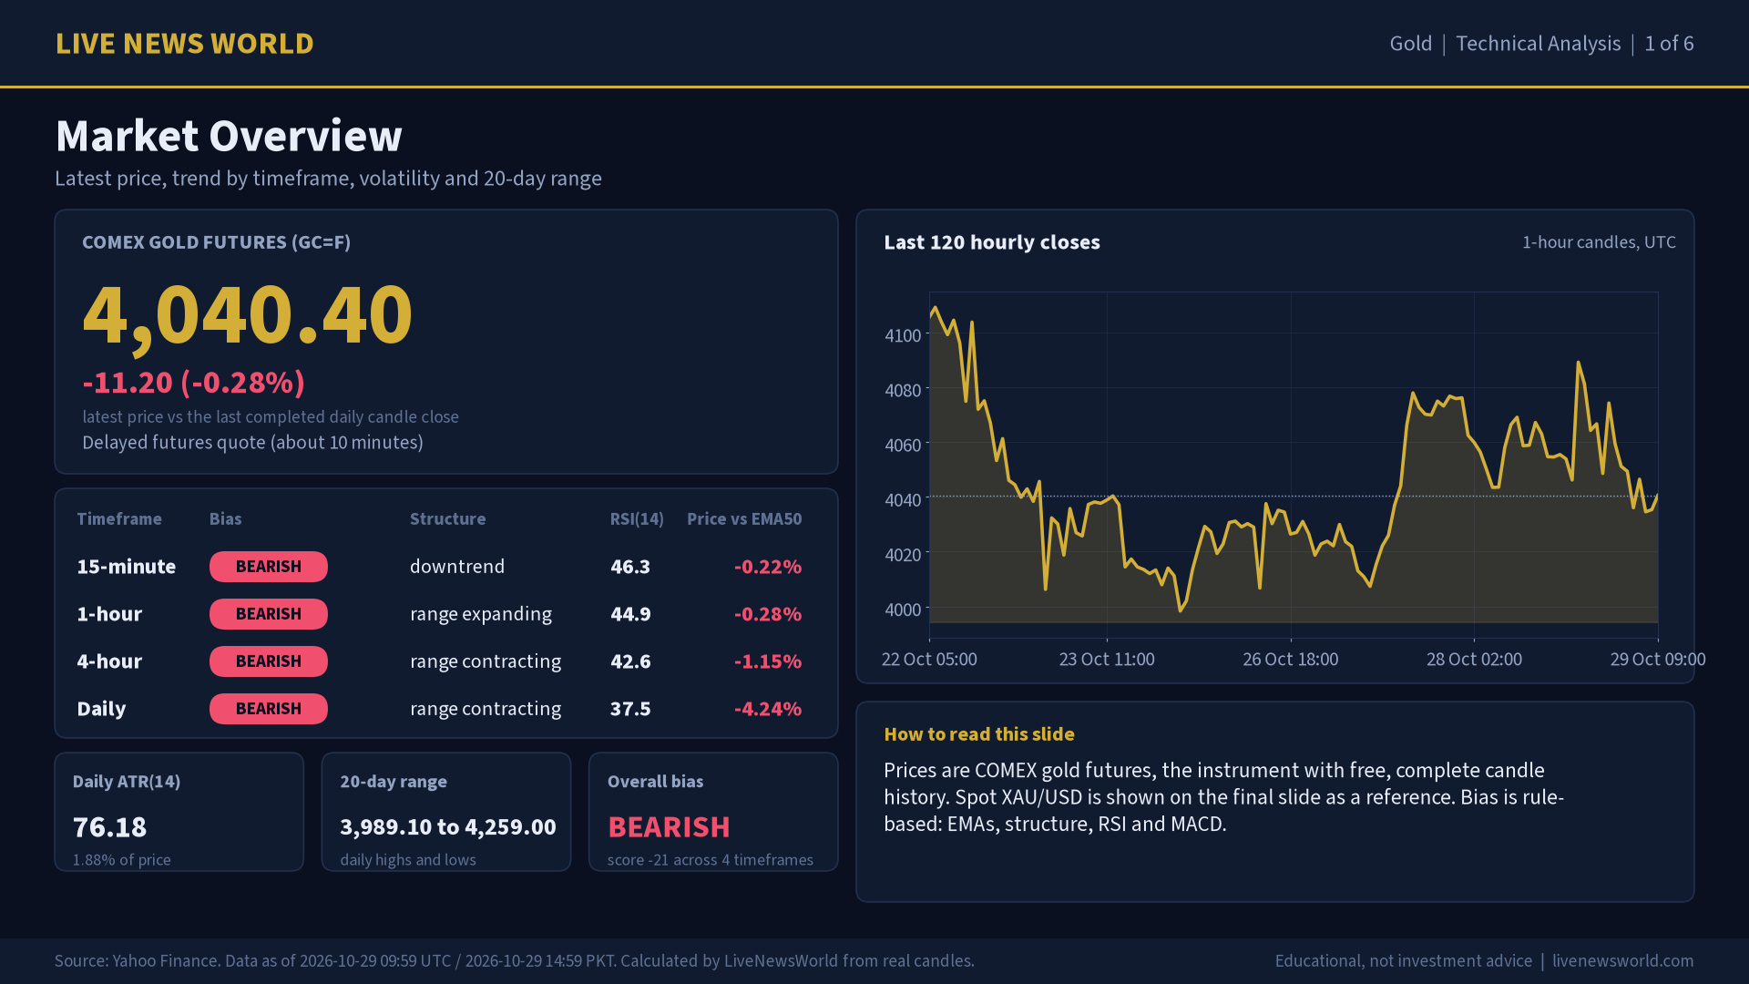1749x984 pixels.
Task: Click the '22 Oct 05:00' x-axis label
Action: (929, 660)
